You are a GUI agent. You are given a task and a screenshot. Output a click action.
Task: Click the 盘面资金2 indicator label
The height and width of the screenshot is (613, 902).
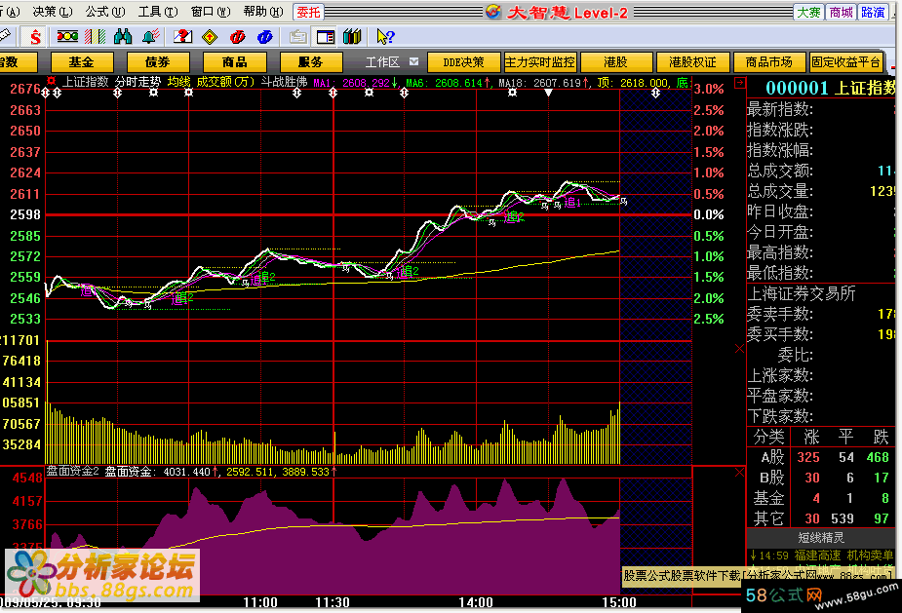tap(73, 471)
